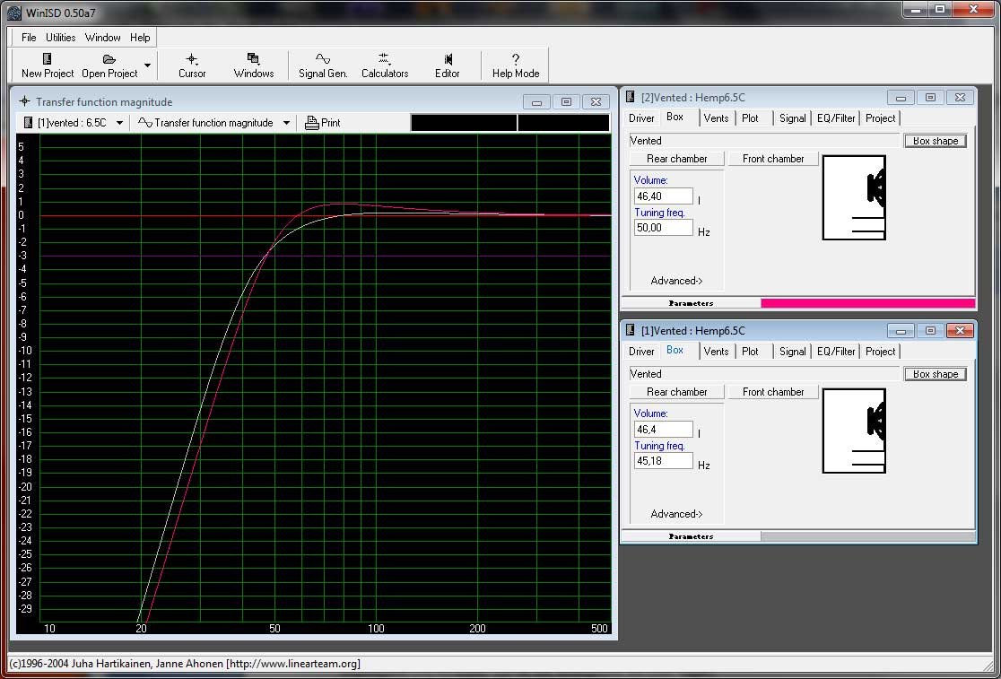Select EQ/Filter tab in [1]Vented window
This screenshot has height=679, width=1001.
836,352
